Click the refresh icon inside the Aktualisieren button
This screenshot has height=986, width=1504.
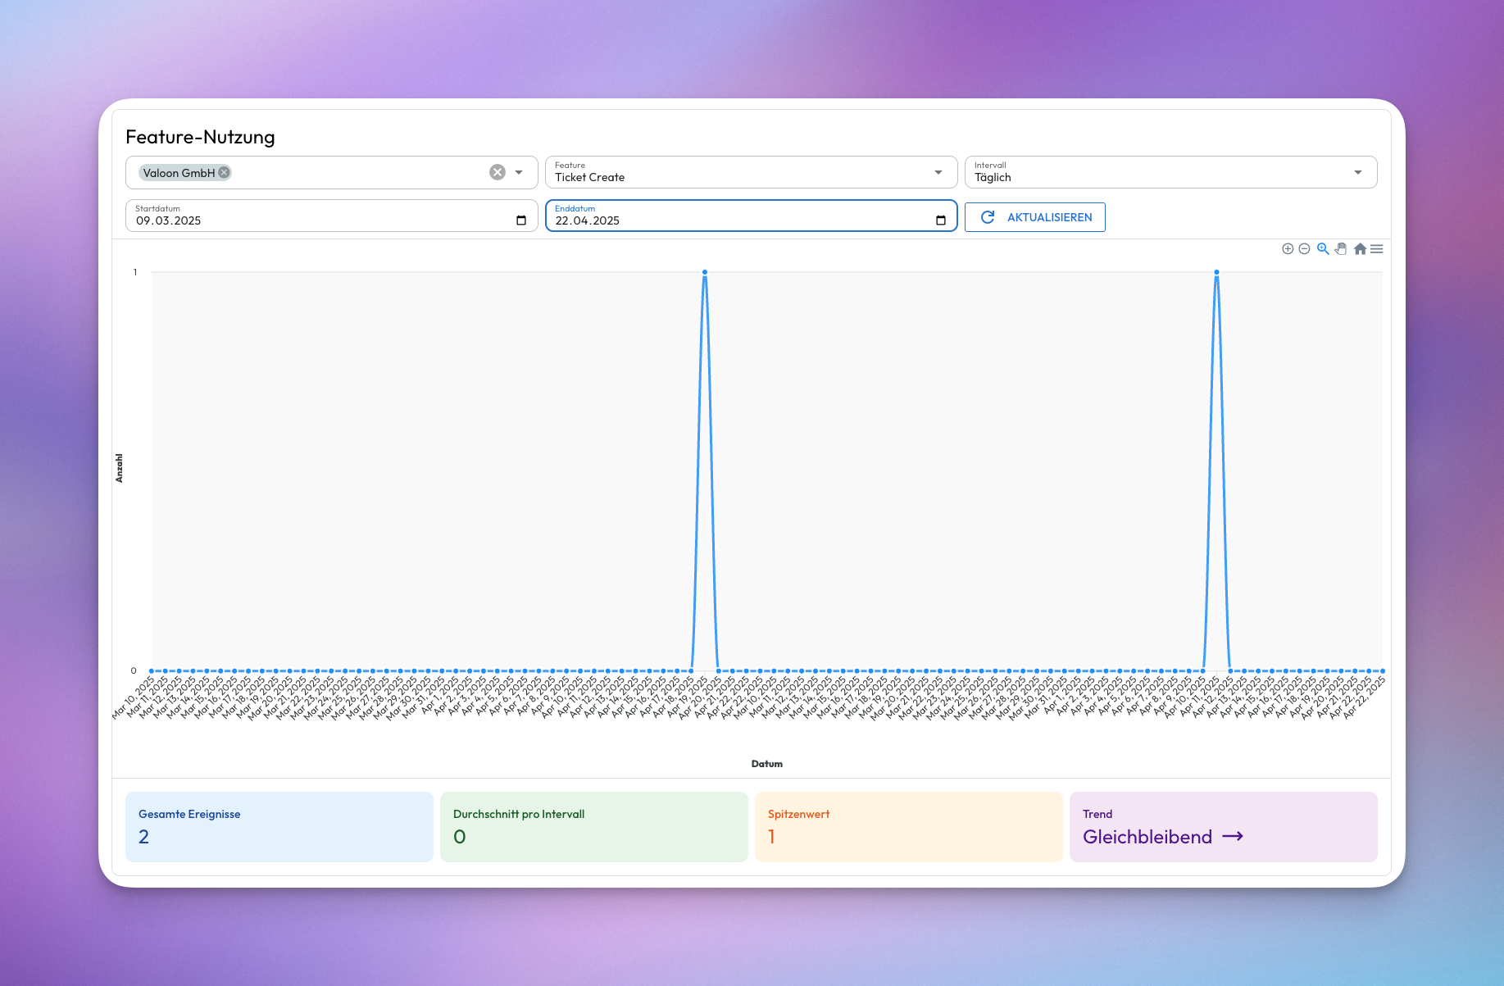coord(987,217)
